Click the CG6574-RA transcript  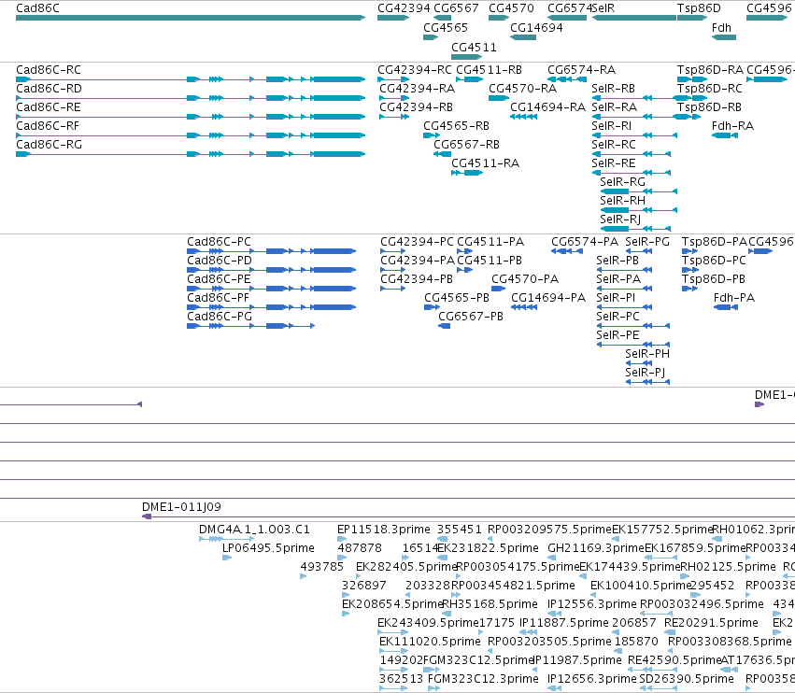[x=567, y=79]
